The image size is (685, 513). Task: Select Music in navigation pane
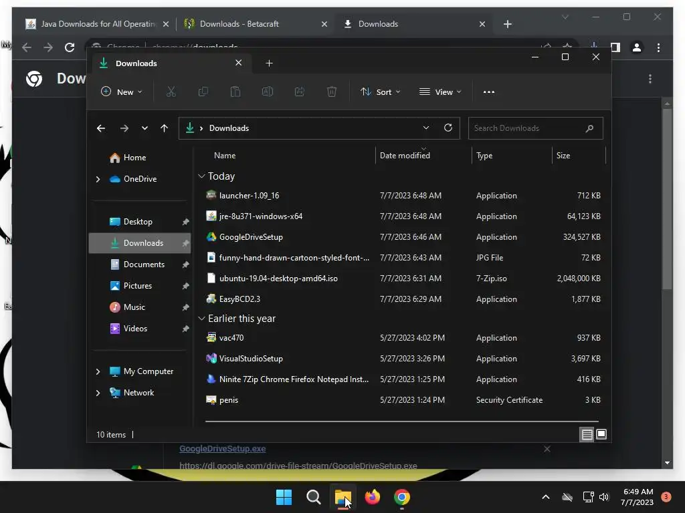click(x=134, y=307)
